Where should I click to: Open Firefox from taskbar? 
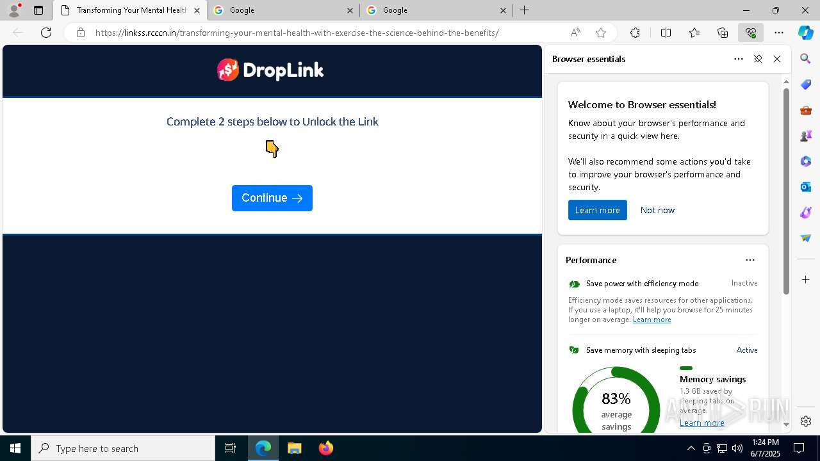click(x=325, y=448)
